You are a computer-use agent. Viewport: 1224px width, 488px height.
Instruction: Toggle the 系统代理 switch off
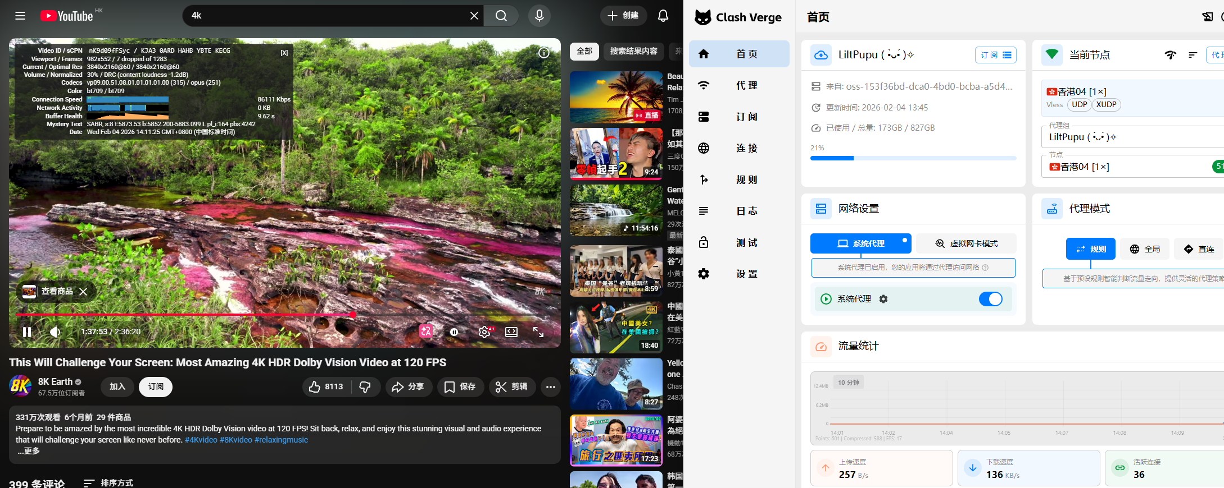click(990, 299)
